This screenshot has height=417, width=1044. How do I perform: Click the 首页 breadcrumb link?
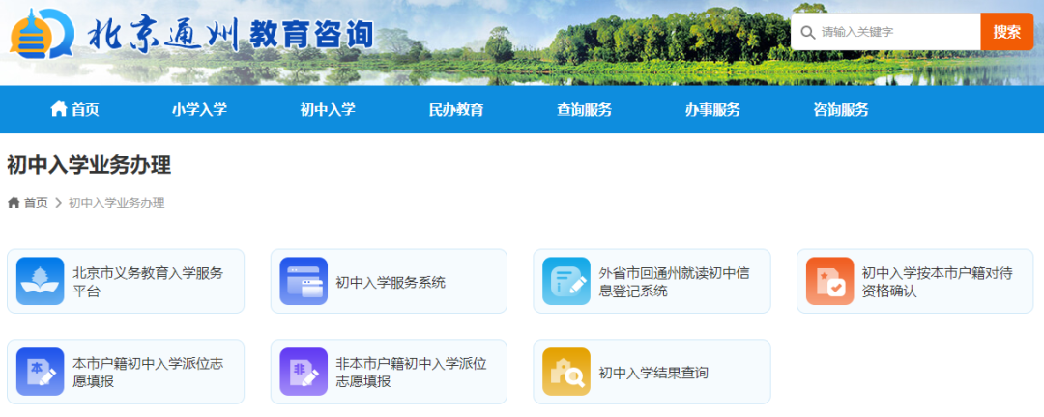pos(36,203)
